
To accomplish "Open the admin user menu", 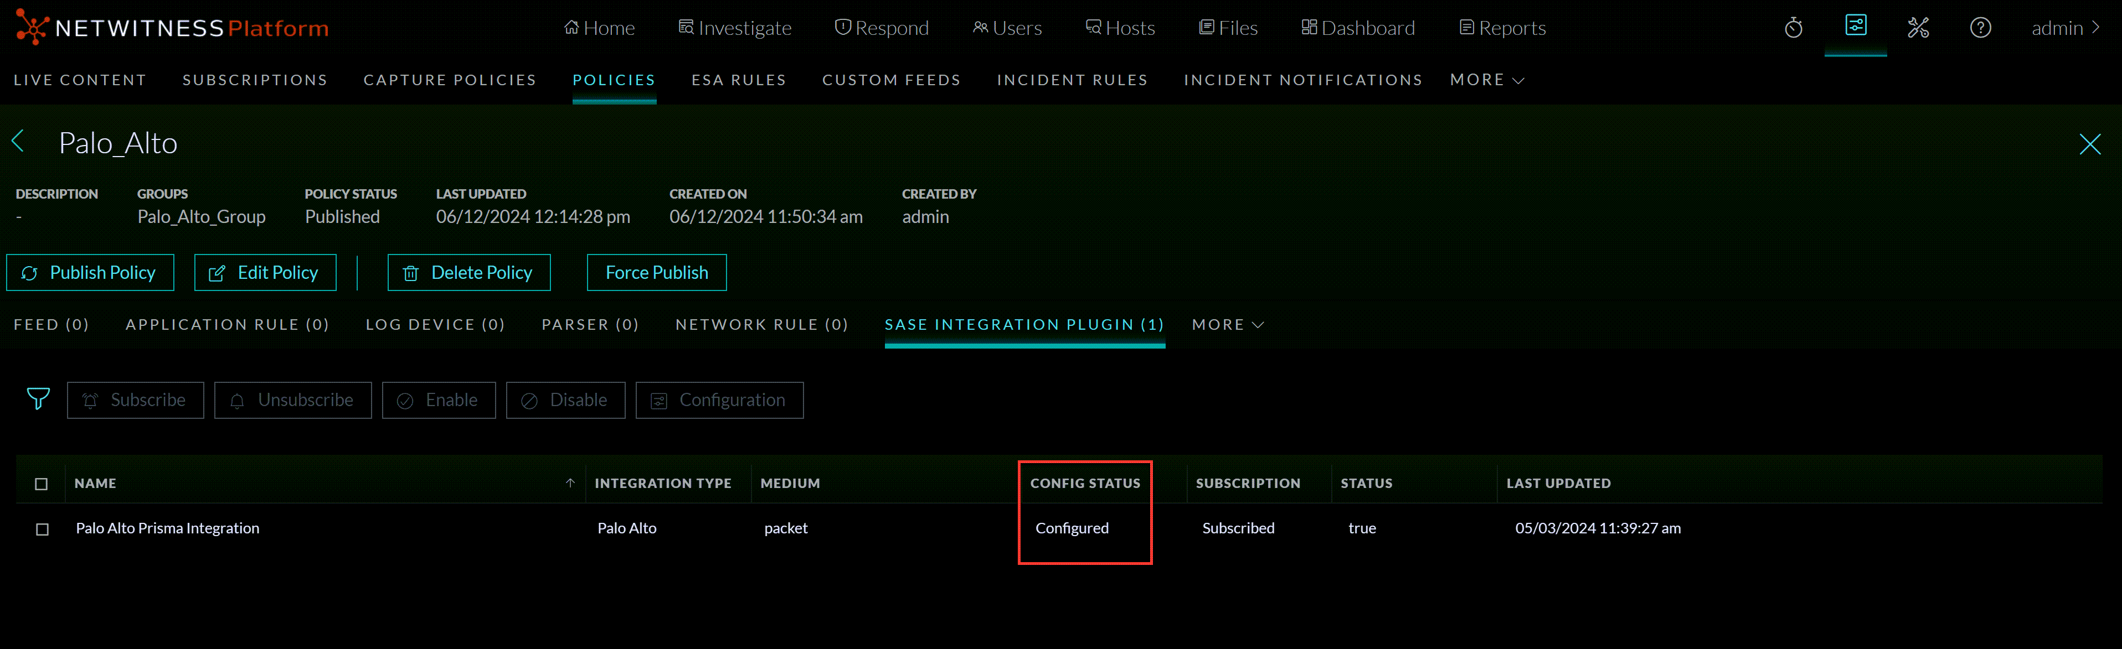I will 2065,29.
